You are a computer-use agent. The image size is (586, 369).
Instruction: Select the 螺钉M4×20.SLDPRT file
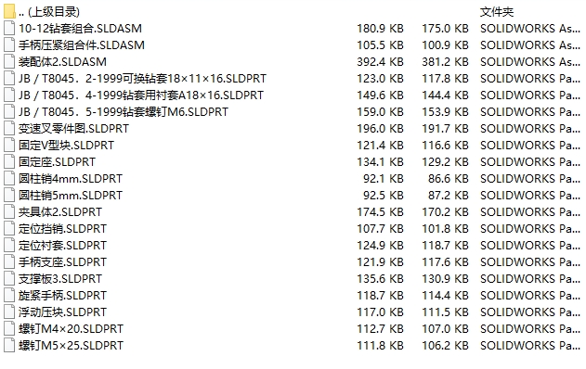click(x=71, y=329)
